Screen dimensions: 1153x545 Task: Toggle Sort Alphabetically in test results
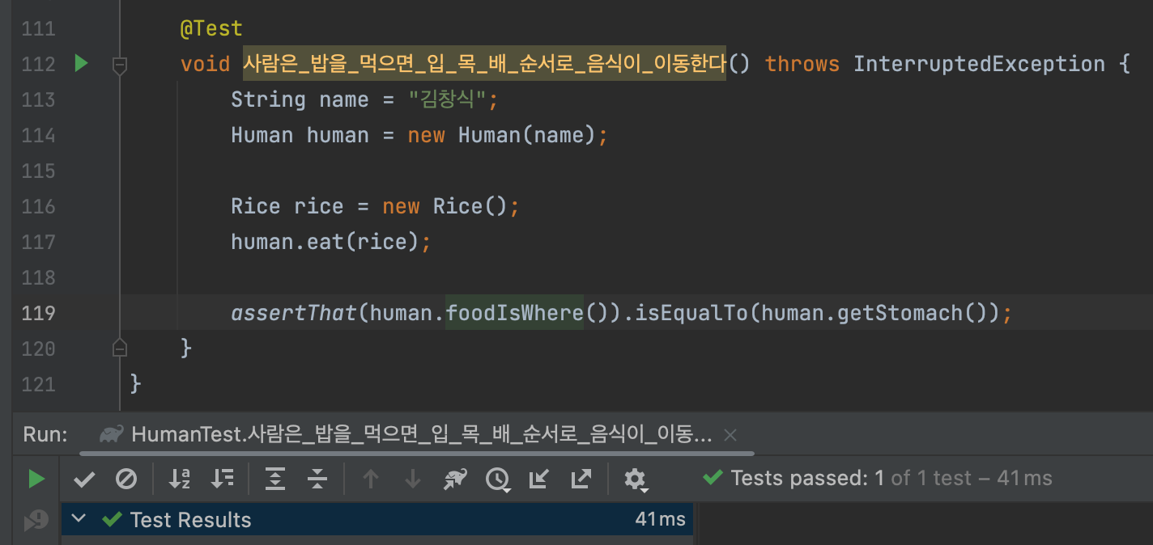point(180,479)
